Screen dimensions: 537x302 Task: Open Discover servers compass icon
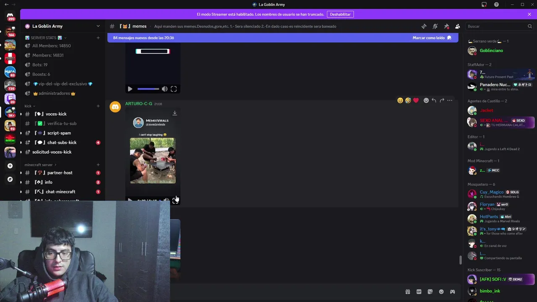(x=10, y=179)
